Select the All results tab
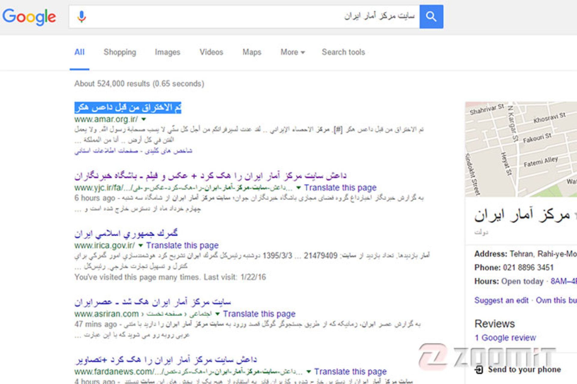 pos(79,52)
